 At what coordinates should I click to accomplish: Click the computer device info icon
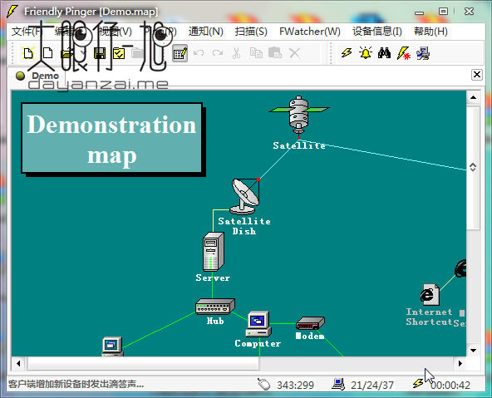tap(423, 53)
